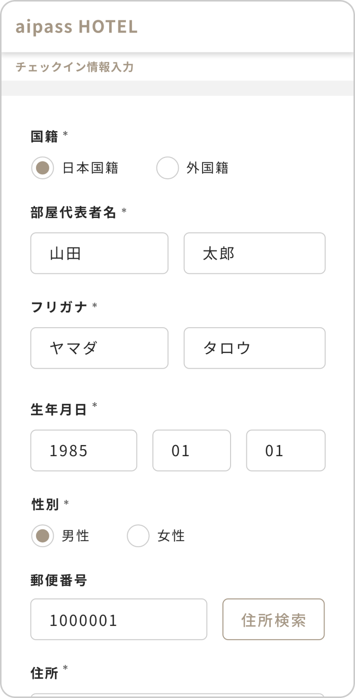Select the 日本国籍 radio button
Screen dimensions: 355x698
(x=43, y=168)
